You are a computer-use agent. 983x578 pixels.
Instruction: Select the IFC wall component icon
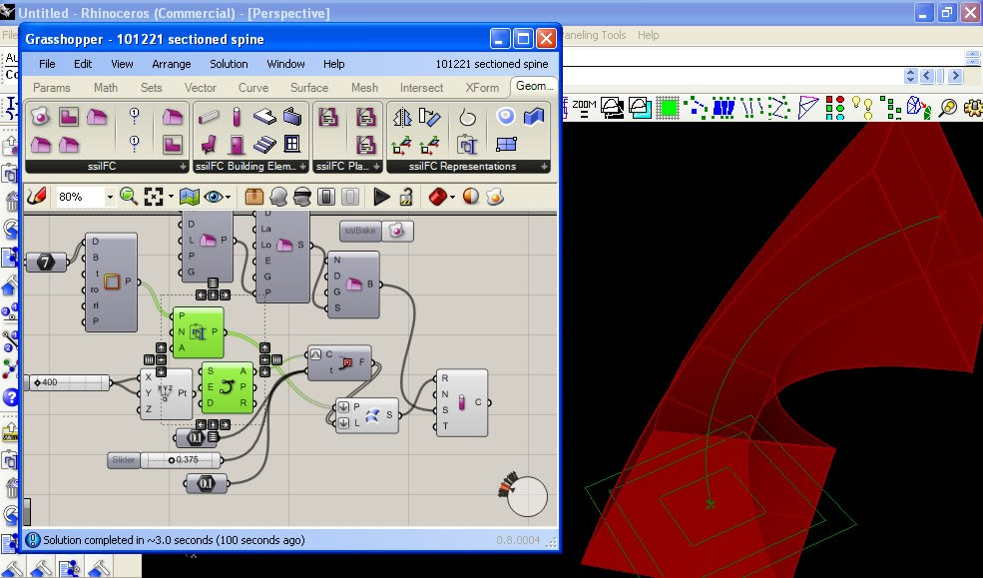(x=292, y=117)
